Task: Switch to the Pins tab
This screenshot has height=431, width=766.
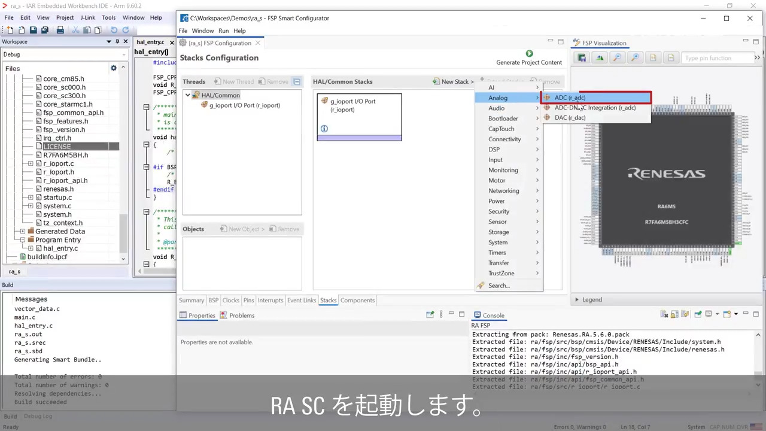Action: (x=248, y=301)
